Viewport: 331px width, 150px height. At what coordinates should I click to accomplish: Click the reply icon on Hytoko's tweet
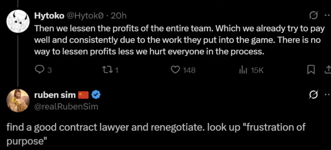39,70
